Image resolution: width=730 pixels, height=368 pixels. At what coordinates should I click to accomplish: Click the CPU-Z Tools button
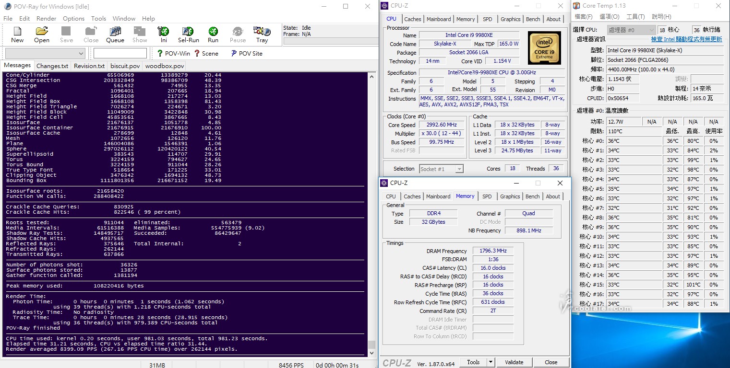click(473, 362)
